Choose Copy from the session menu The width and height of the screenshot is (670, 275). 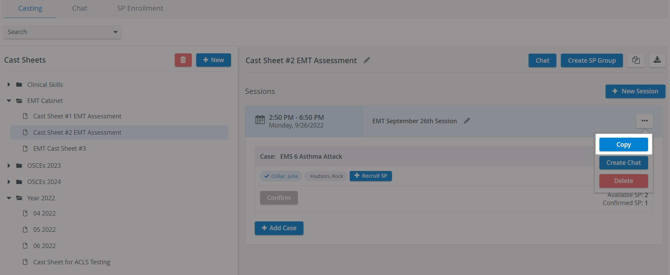(623, 145)
